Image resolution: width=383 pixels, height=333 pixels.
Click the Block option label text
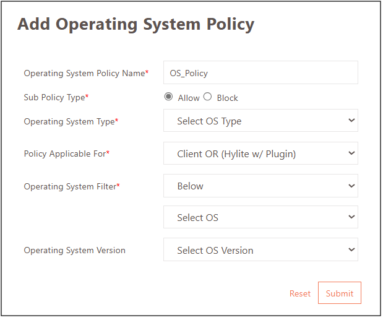point(227,98)
